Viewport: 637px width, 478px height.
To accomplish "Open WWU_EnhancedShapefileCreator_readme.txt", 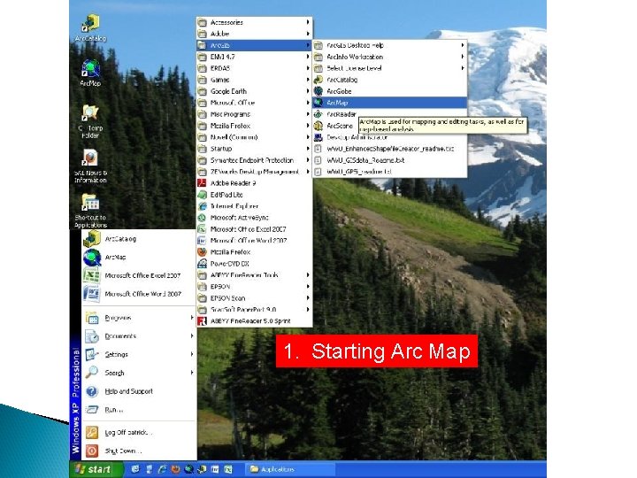I will click(389, 149).
